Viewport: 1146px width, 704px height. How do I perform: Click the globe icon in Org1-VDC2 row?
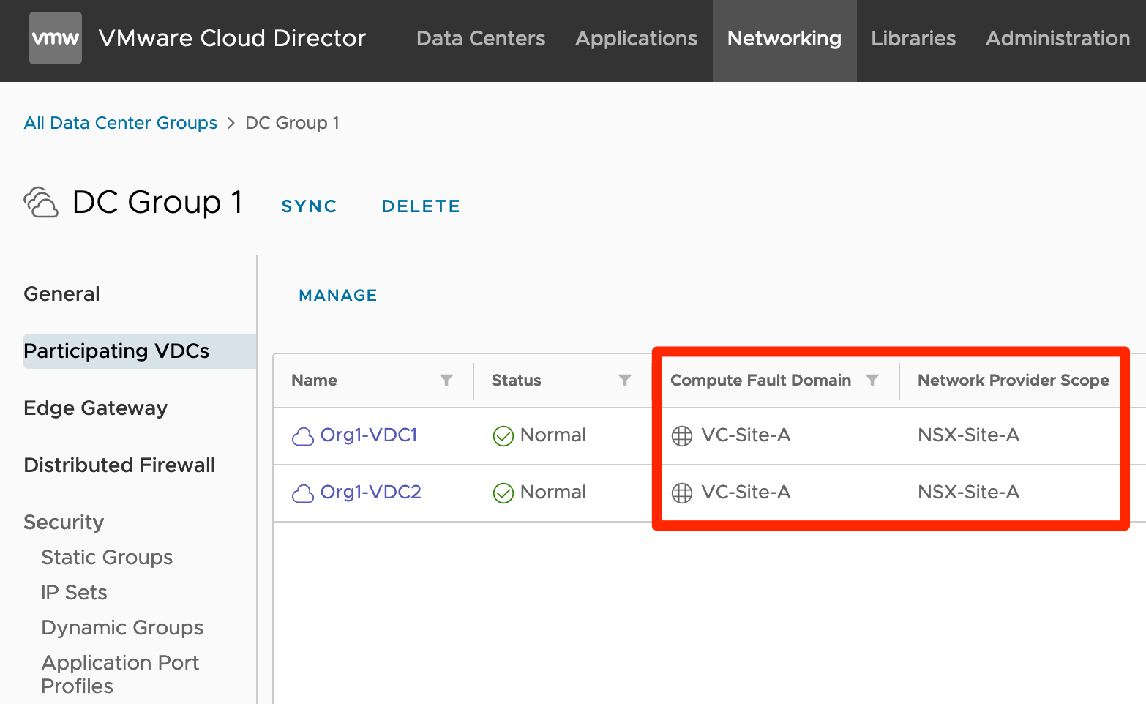pyautogui.click(x=682, y=493)
